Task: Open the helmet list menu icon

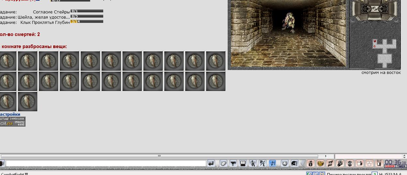Action: click(294, 163)
